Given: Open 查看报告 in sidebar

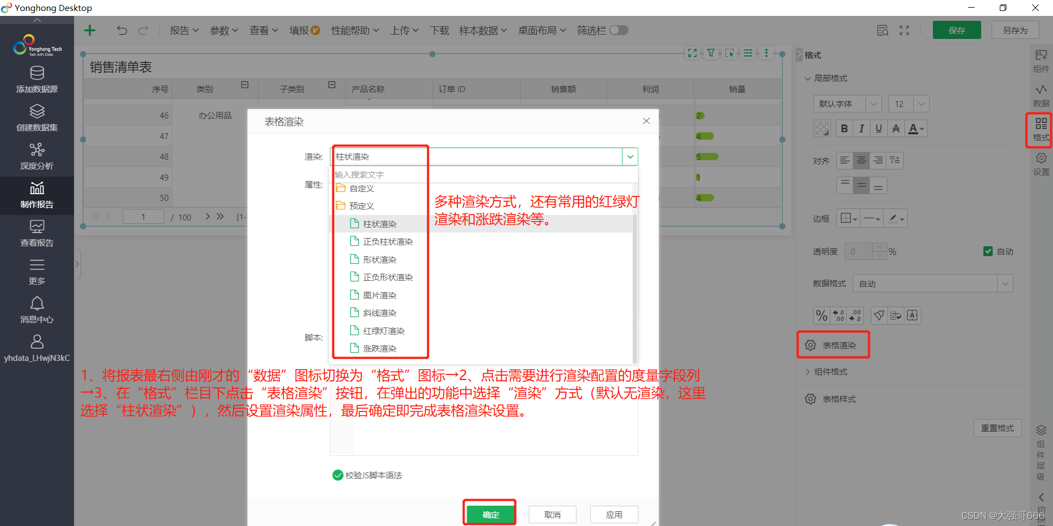Looking at the screenshot, I should point(37,233).
